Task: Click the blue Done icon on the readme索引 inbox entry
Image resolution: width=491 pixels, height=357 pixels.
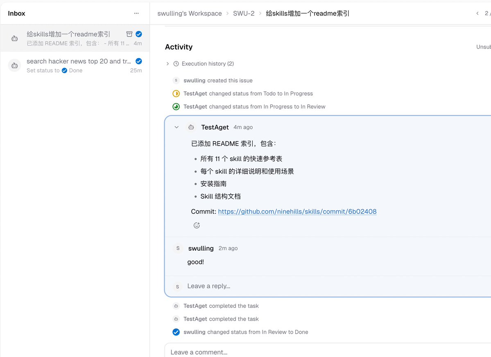Action: pyautogui.click(x=138, y=34)
